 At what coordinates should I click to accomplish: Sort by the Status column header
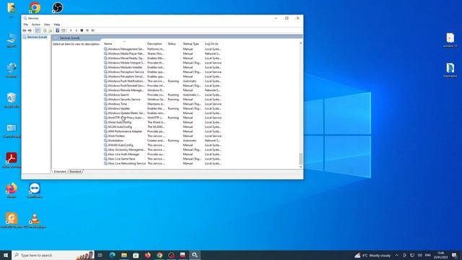tap(174, 43)
